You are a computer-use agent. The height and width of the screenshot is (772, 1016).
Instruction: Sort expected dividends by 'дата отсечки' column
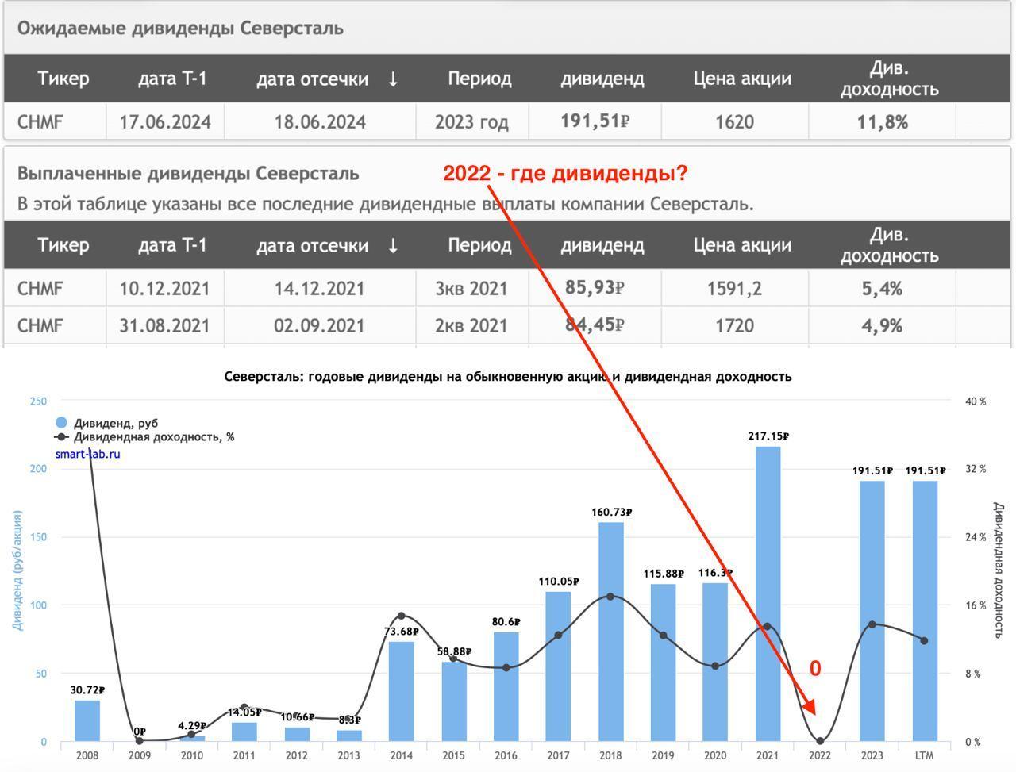[x=312, y=79]
